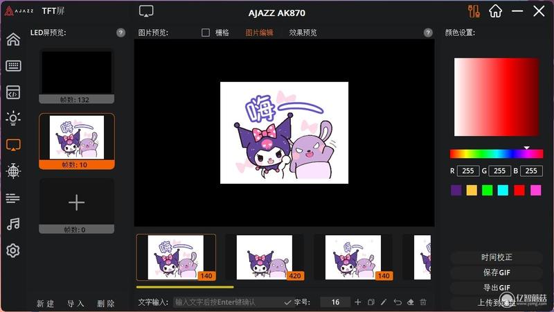Viewport: 554px width, 312px height.
Task: Pick a color in the saturation gradient box
Action: (497, 97)
